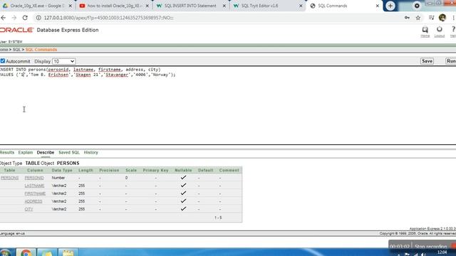This screenshot has height=256, width=456.
Task: Open Chrome from the Windows taskbar
Action: point(26,252)
